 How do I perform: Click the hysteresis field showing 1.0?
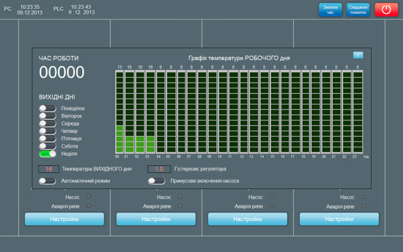point(159,169)
